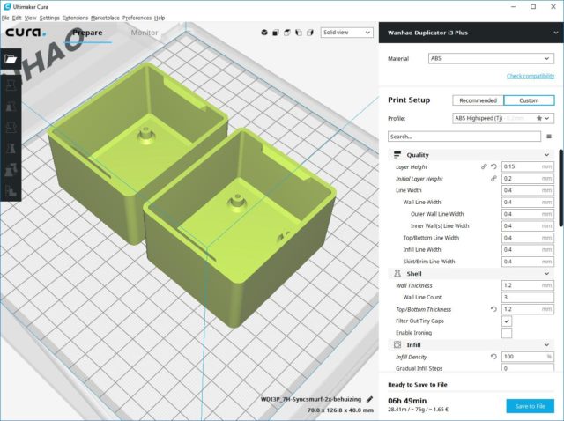Click the settings Search field
564x421 pixels.
[x=463, y=137]
